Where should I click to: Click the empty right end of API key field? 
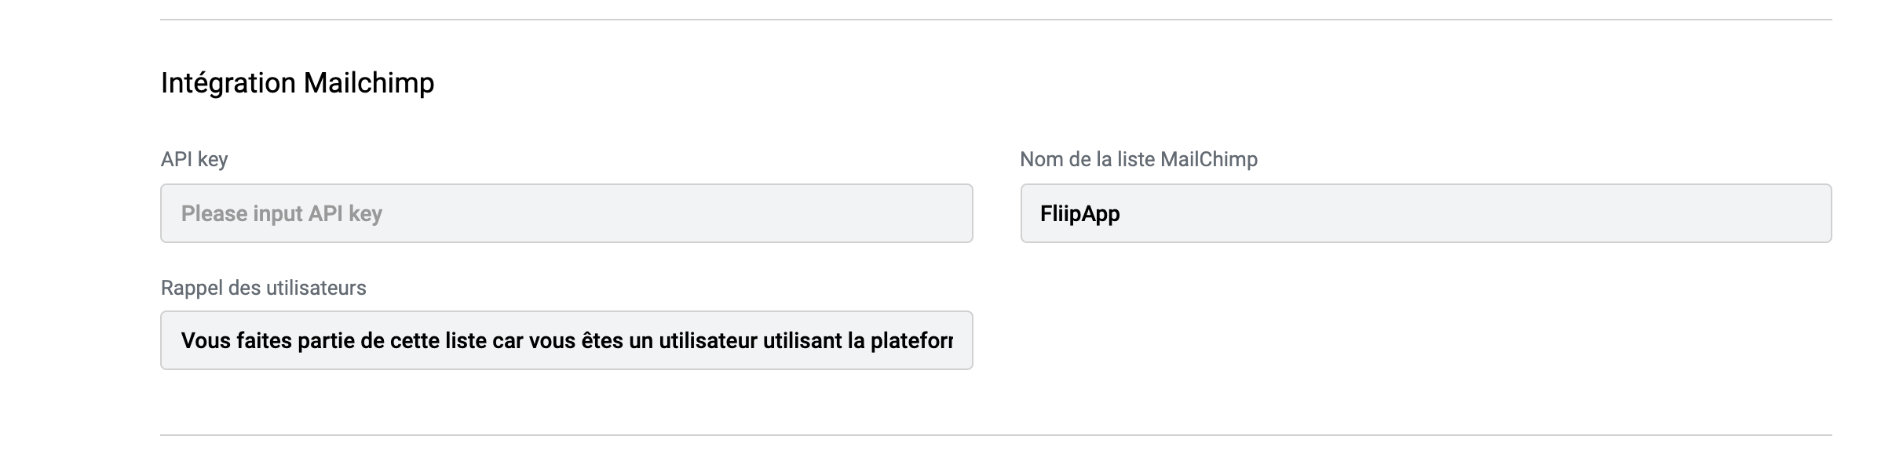click(903, 213)
